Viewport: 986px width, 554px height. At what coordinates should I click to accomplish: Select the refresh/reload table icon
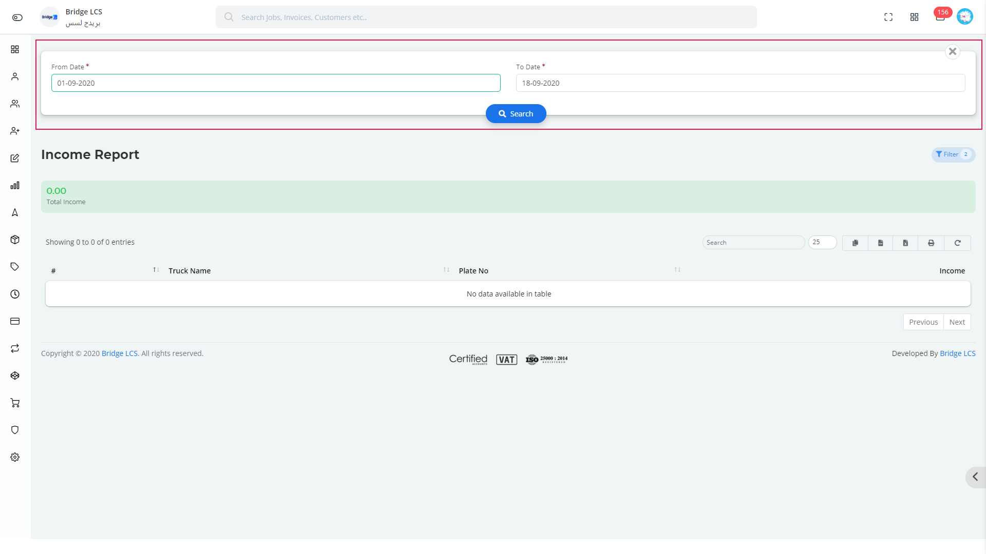(x=958, y=242)
